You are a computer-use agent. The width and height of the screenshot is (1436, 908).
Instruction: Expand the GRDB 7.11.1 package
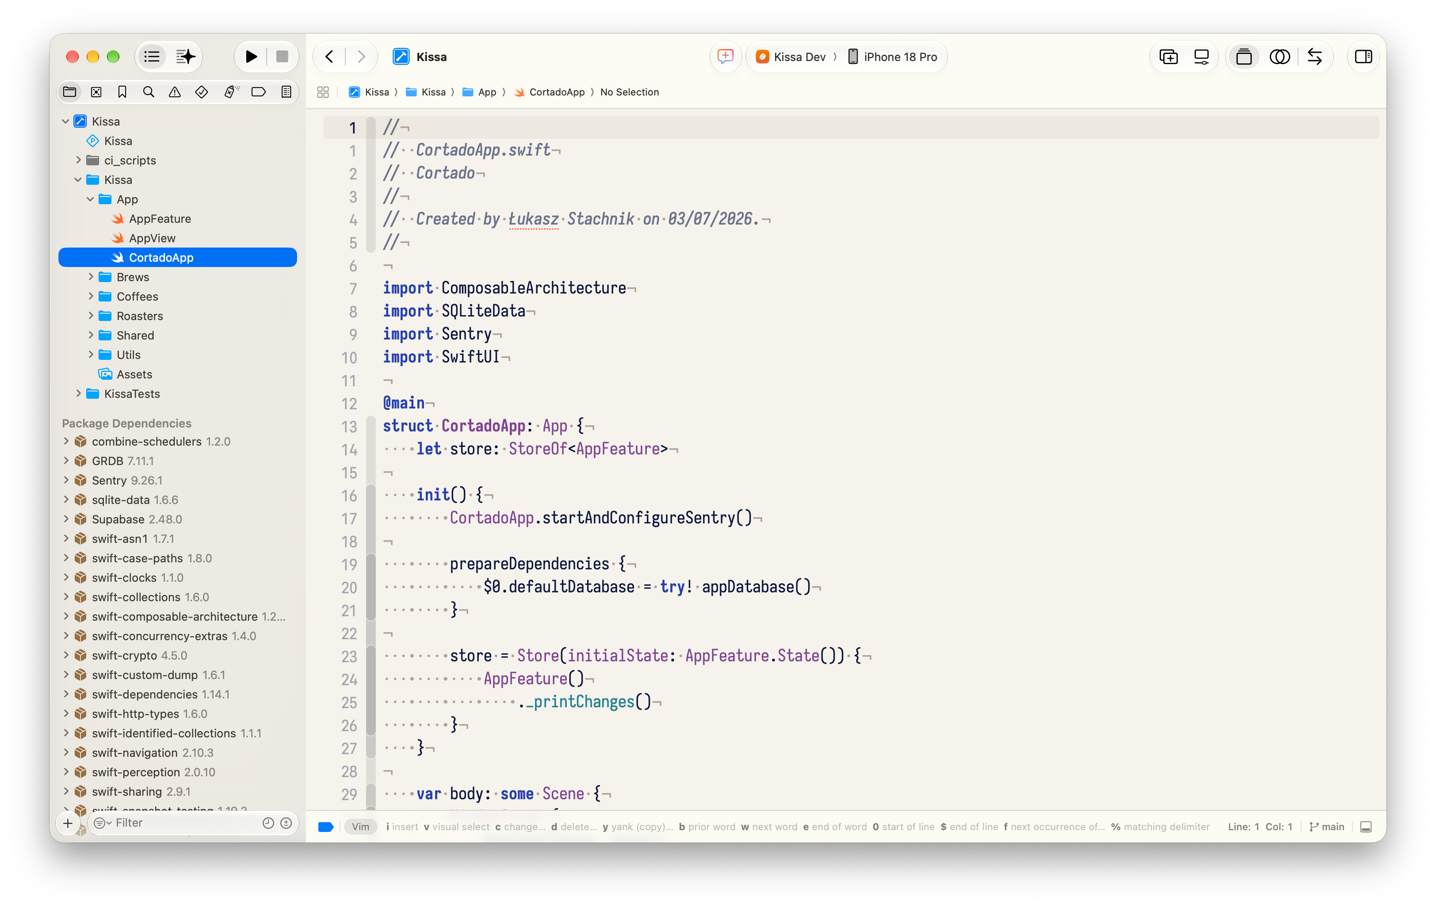pyautogui.click(x=65, y=461)
